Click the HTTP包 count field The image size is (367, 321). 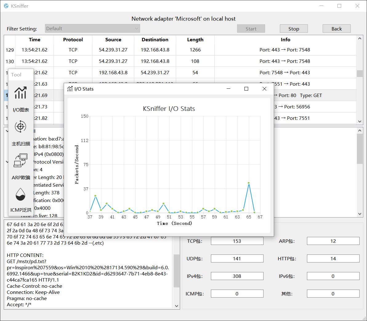tap(333, 258)
